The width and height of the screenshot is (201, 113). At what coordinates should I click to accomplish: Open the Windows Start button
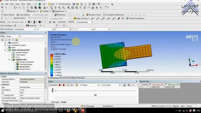click(3, 111)
